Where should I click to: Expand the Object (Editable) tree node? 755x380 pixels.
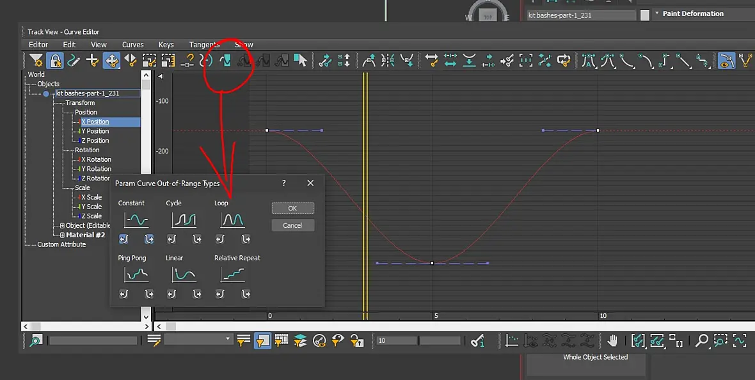(62, 225)
